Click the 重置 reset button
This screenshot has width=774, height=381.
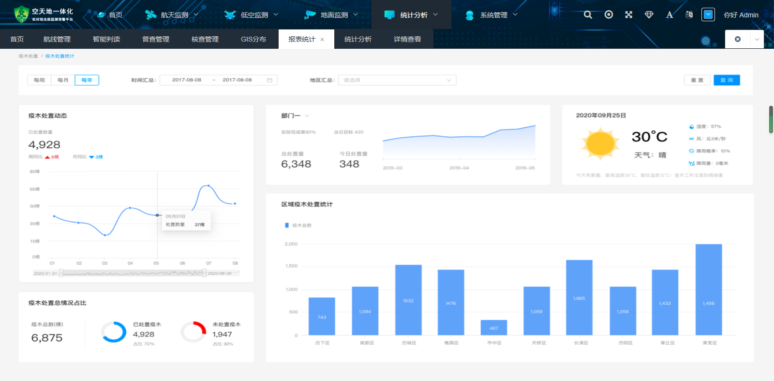(x=697, y=80)
